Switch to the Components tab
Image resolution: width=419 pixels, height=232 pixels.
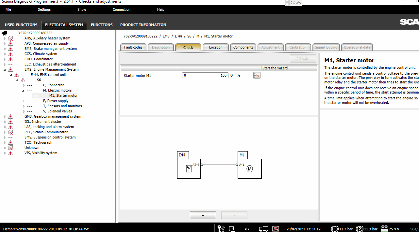click(x=243, y=47)
